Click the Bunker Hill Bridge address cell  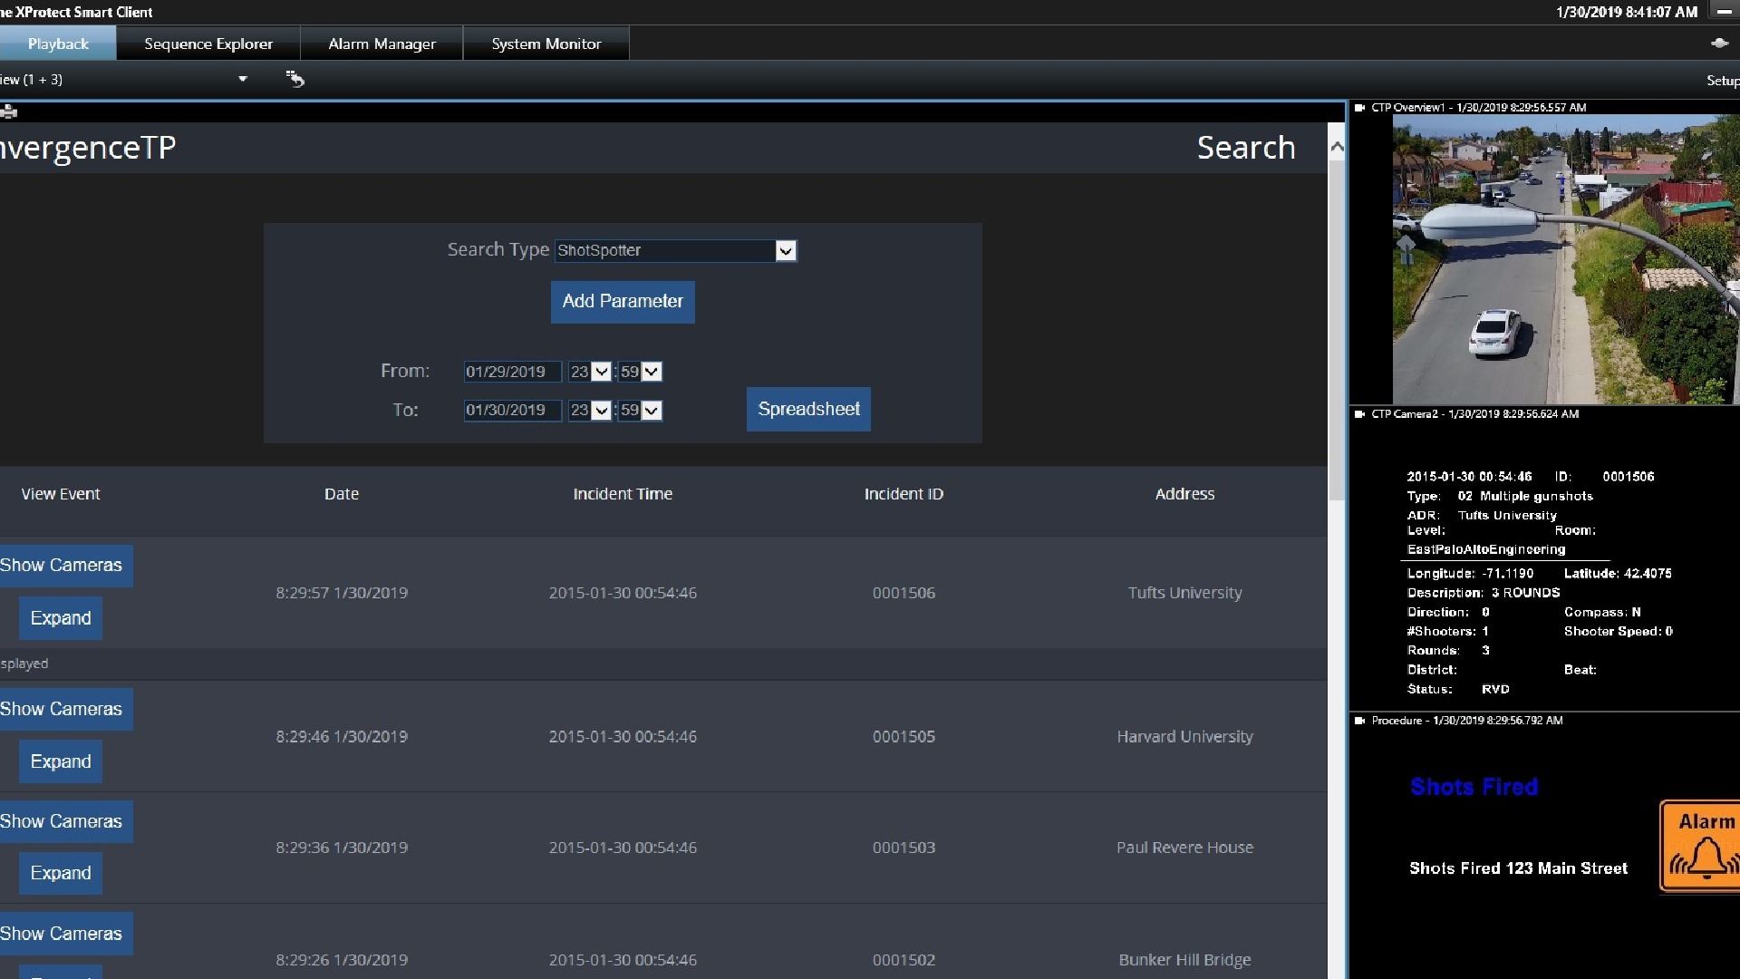(x=1184, y=960)
